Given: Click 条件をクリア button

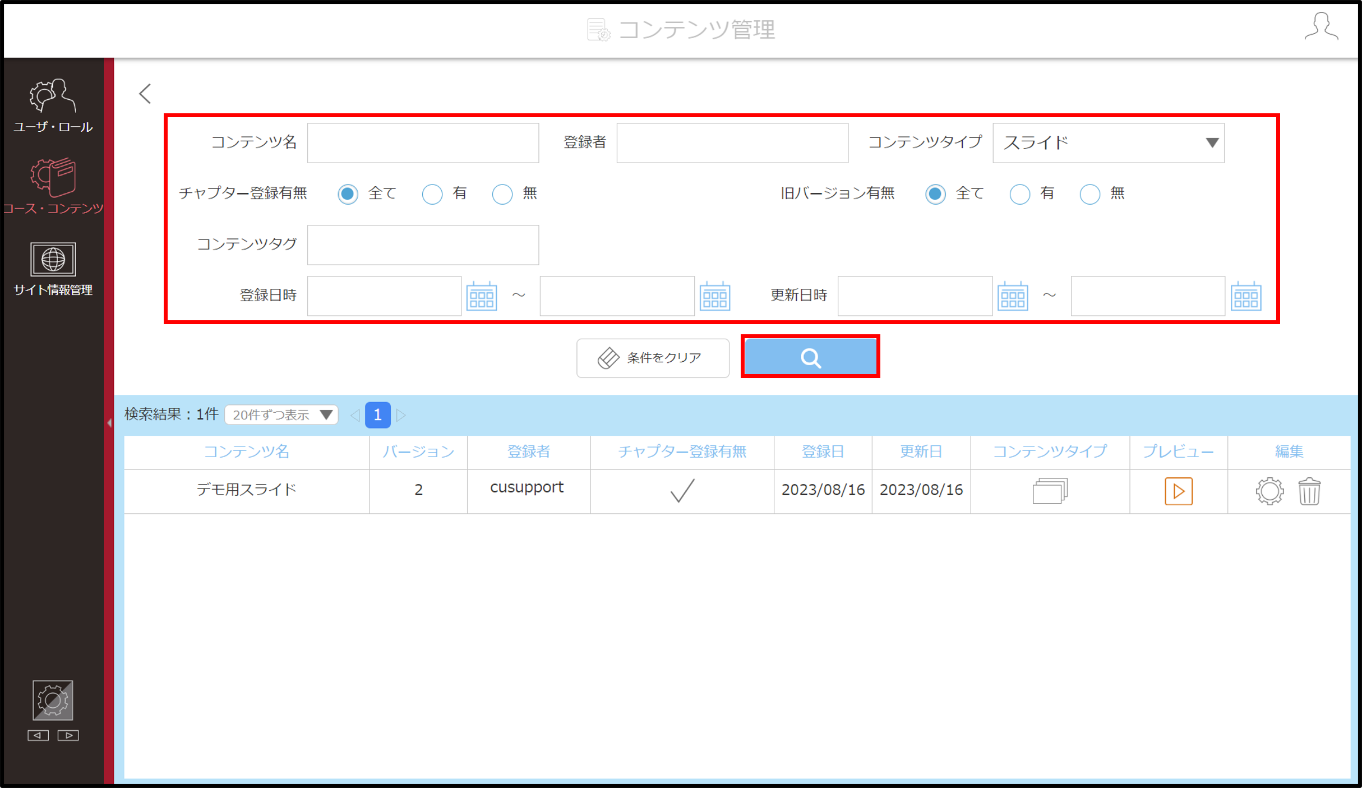Looking at the screenshot, I should point(653,358).
